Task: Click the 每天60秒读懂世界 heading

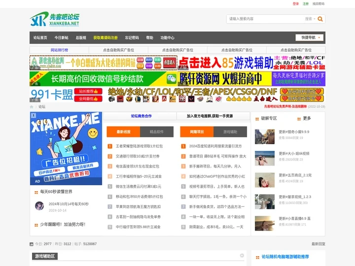Action: [56, 192]
